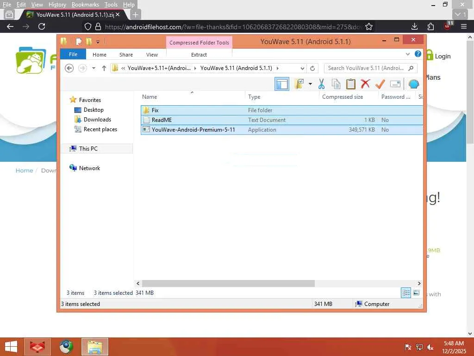Sort by Compressed size column header
The width and height of the screenshot is (474, 356).
coord(348,96)
